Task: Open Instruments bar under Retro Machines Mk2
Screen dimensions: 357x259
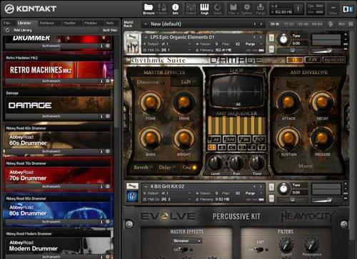Action: [51, 81]
